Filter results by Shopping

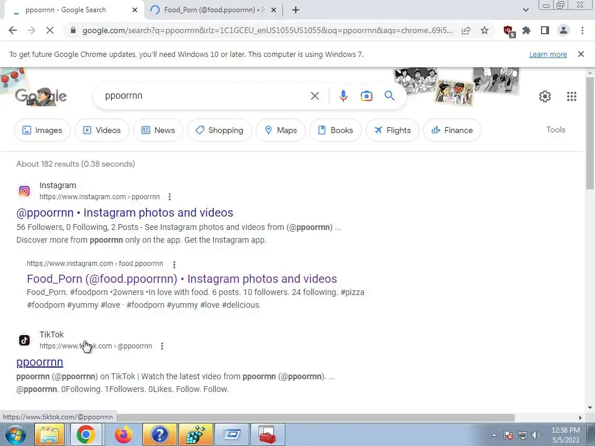[x=219, y=130]
